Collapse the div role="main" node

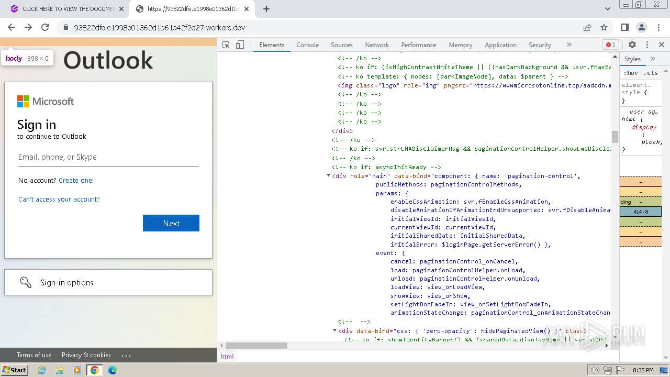pos(328,176)
